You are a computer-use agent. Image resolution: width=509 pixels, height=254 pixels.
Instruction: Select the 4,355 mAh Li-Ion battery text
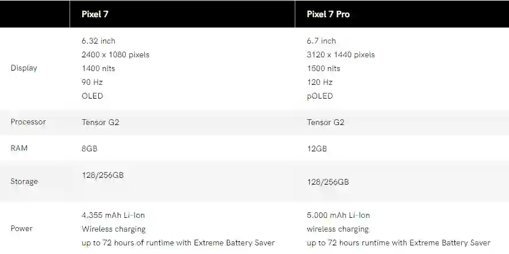(113, 215)
